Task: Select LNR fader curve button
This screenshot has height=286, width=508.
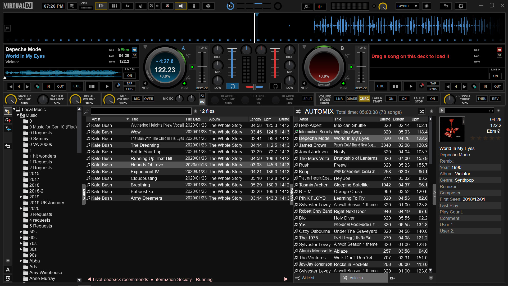Action: tap(339, 99)
